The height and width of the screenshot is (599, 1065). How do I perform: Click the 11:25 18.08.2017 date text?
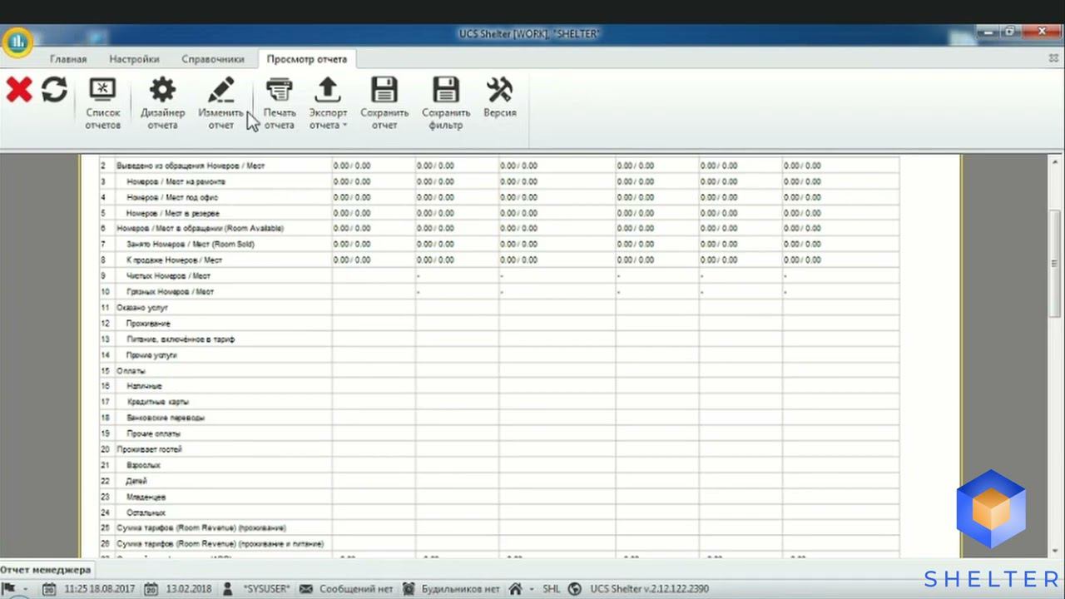click(99, 589)
